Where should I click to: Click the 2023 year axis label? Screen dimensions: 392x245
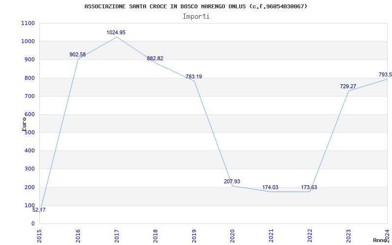349,236
